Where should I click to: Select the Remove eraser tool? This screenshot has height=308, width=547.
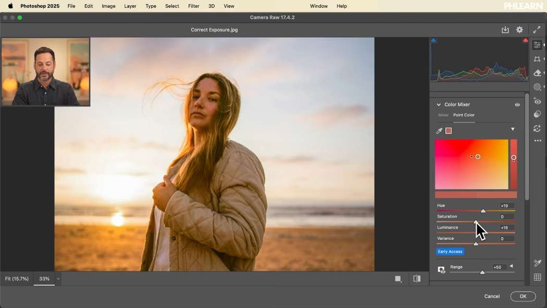point(537,73)
